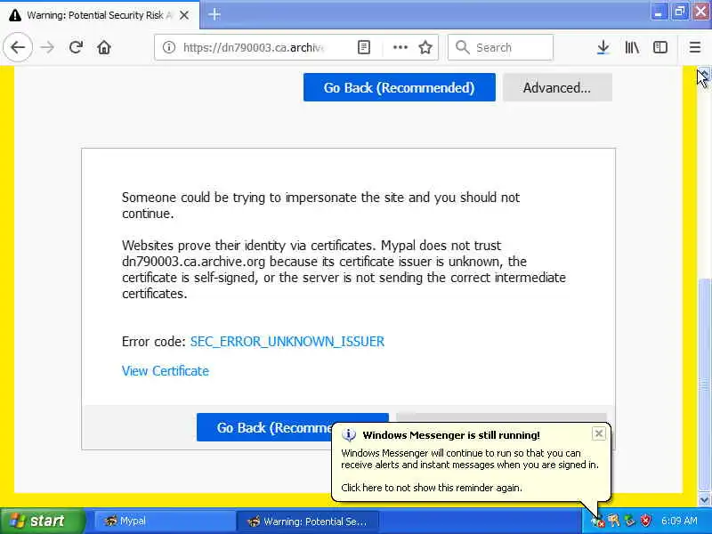Viewport: 712px width, 534px height.
Task: Switch to Warning: Potential Se... taskbar item
Action: 307,522
